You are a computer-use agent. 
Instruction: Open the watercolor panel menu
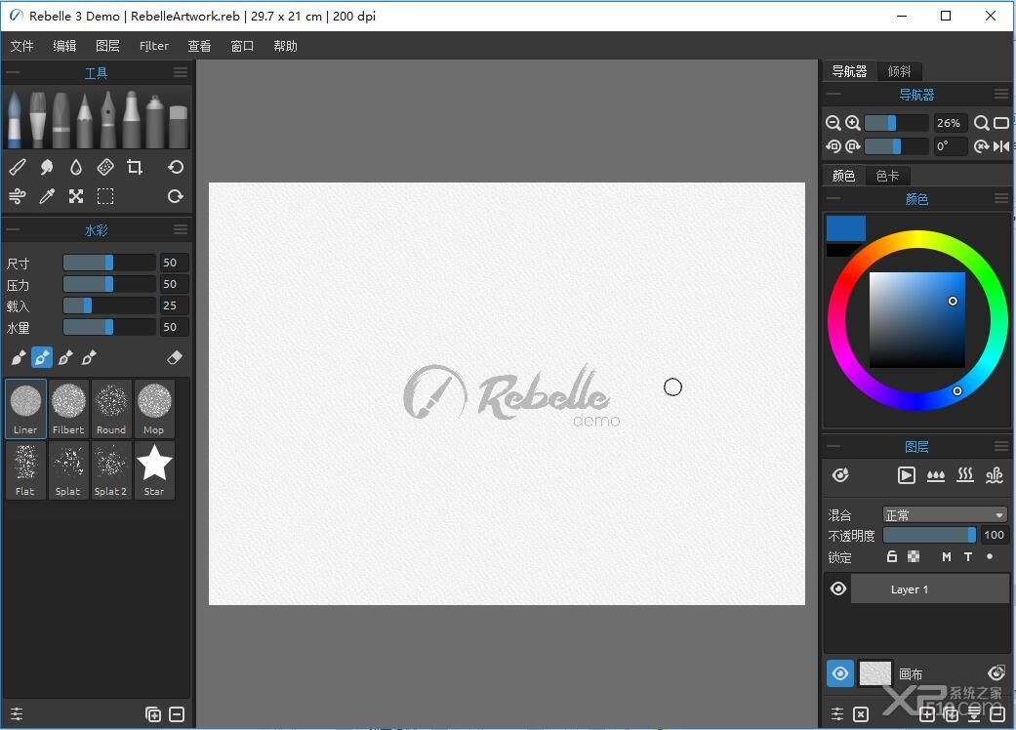(x=181, y=229)
